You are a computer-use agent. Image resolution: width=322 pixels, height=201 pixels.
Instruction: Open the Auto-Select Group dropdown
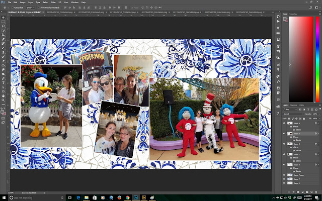pyautogui.click(x=30, y=8)
